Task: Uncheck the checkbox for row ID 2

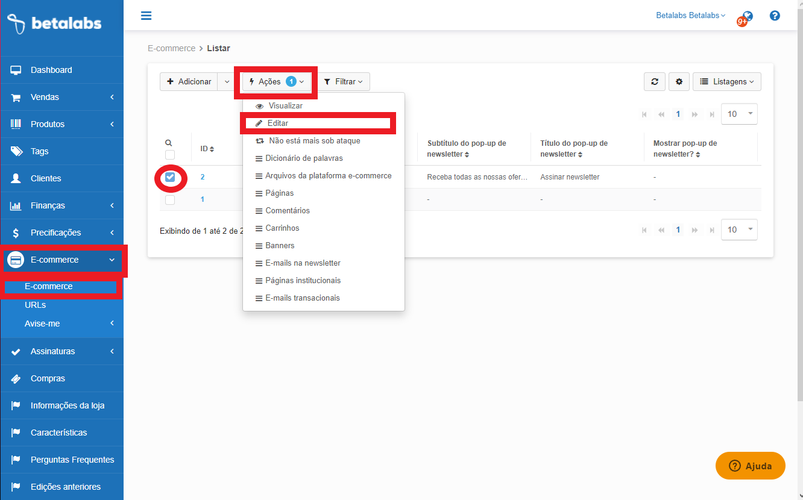Action: pos(170,177)
